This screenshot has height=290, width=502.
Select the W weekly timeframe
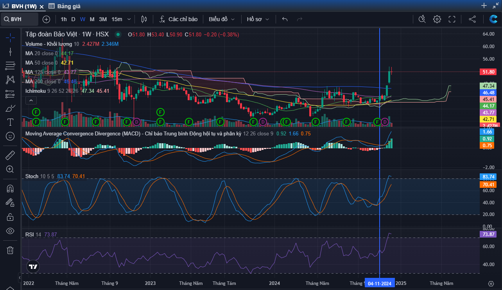[82, 19]
